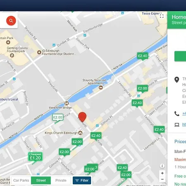Image resolution: width=186 pixels, height=186 pixels.
Task: Switch to the Car Parks tab
Action: [21, 180]
